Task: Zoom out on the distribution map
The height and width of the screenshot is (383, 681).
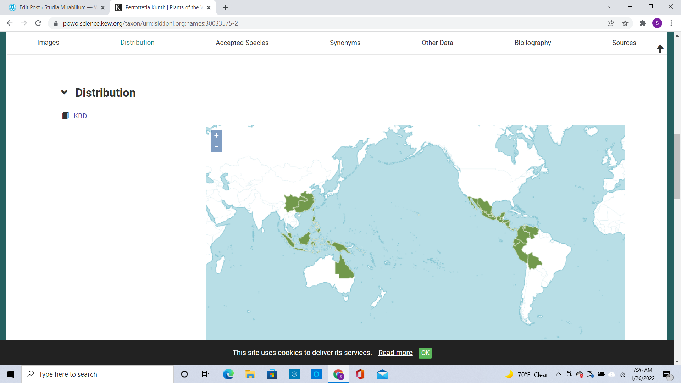Action: [216, 147]
